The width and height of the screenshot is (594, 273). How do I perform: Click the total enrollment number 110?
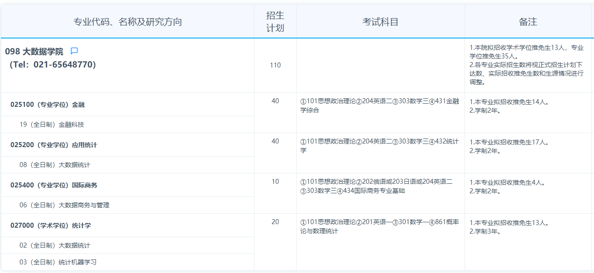[275, 65]
